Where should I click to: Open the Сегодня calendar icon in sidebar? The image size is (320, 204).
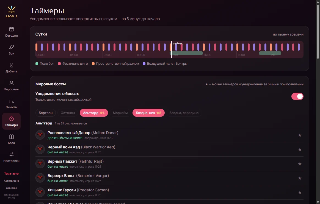pos(12,29)
